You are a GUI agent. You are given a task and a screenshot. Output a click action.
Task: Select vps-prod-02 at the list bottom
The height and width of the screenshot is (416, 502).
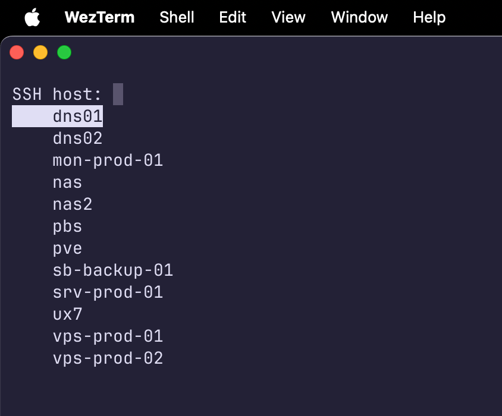click(x=108, y=358)
